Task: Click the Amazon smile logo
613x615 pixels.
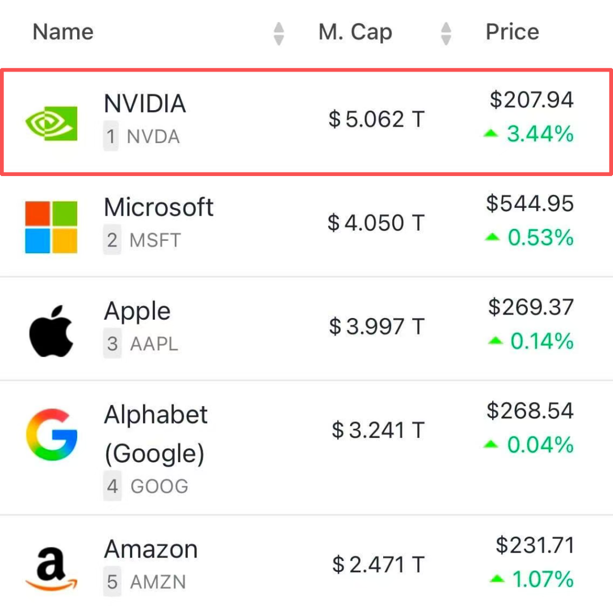Action: click(x=52, y=568)
